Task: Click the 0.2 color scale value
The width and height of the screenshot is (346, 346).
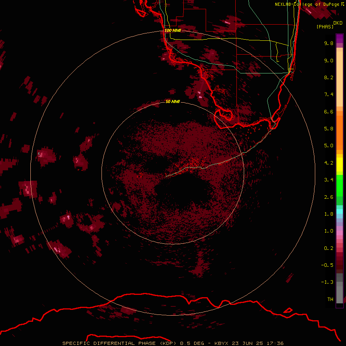Action: 329,248
